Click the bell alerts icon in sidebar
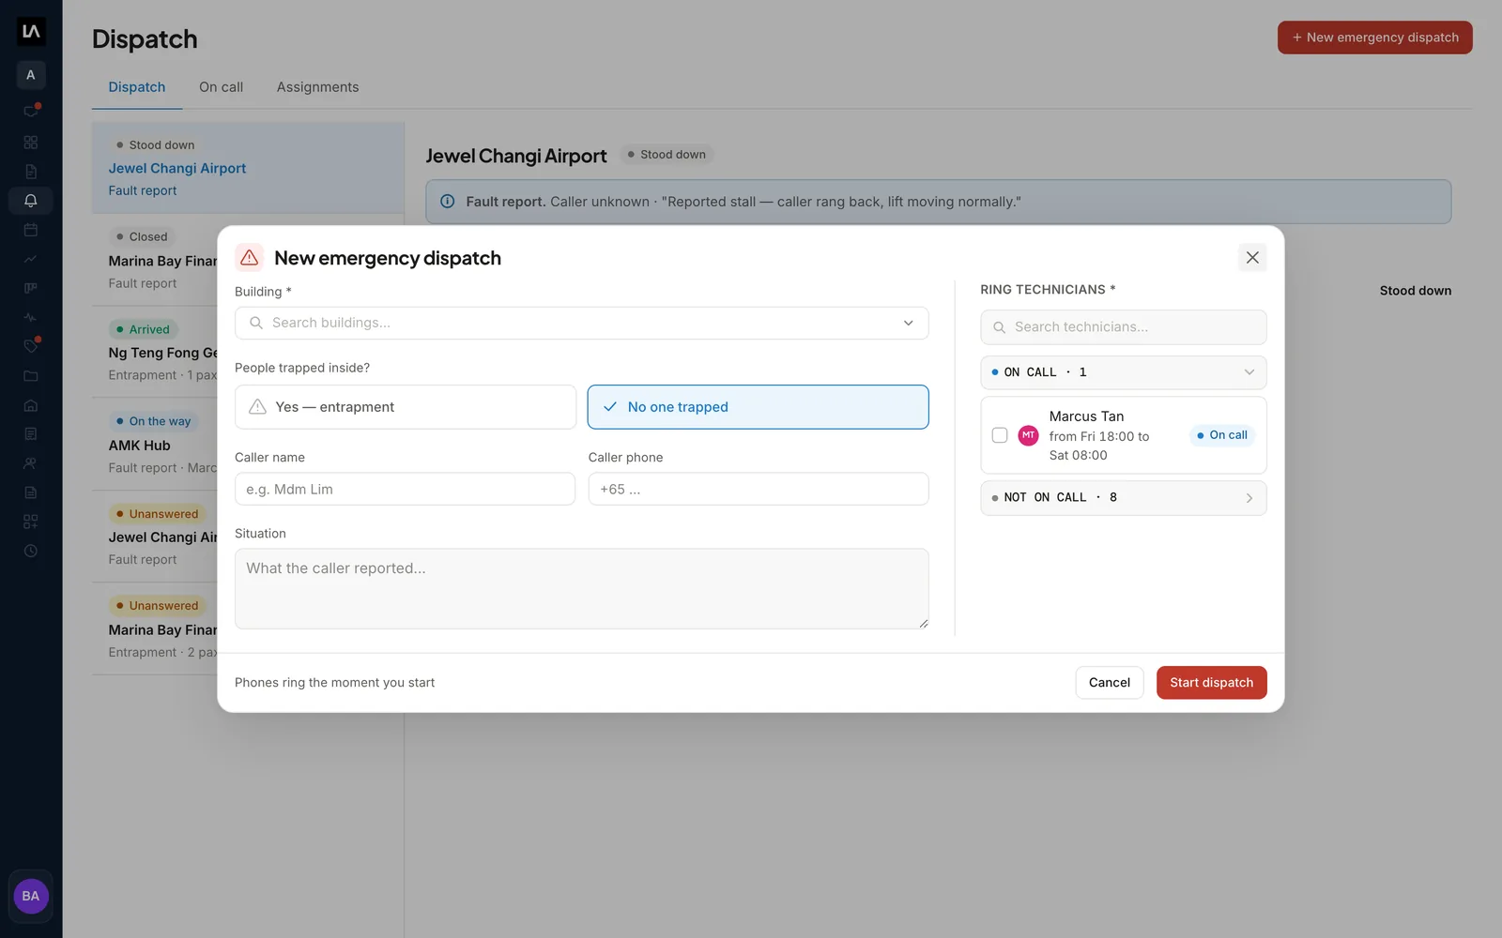Viewport: 1502px width, 938px height. [x=31, y=201]
